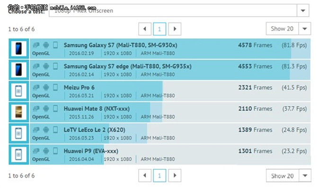Image resolution: width=317 pixels, height=188 pixels.
Task: Click Android icon in Meizu Pro 6 row
Action: 46,87
